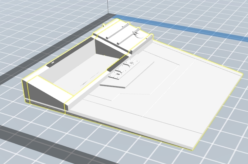
Task: Click the far right corner of the slab
Action: point(241,75)
